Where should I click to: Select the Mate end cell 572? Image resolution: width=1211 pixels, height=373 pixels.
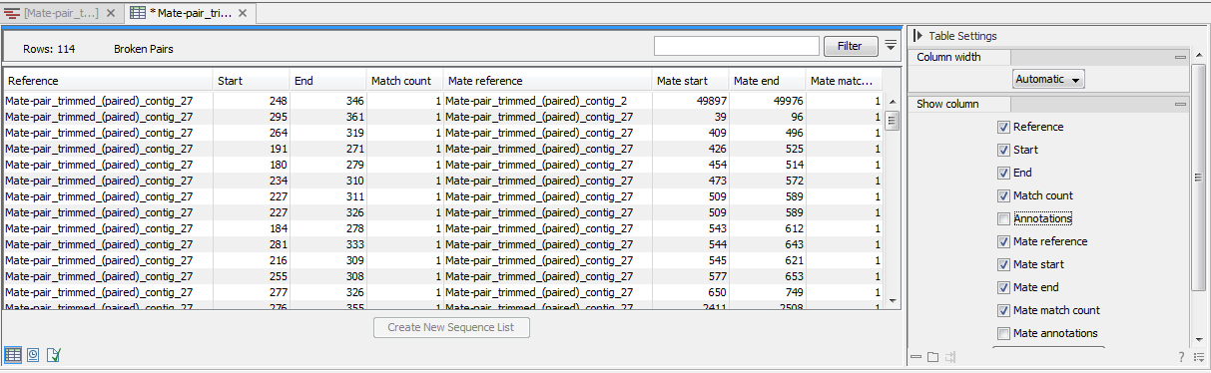coord(767,181)
